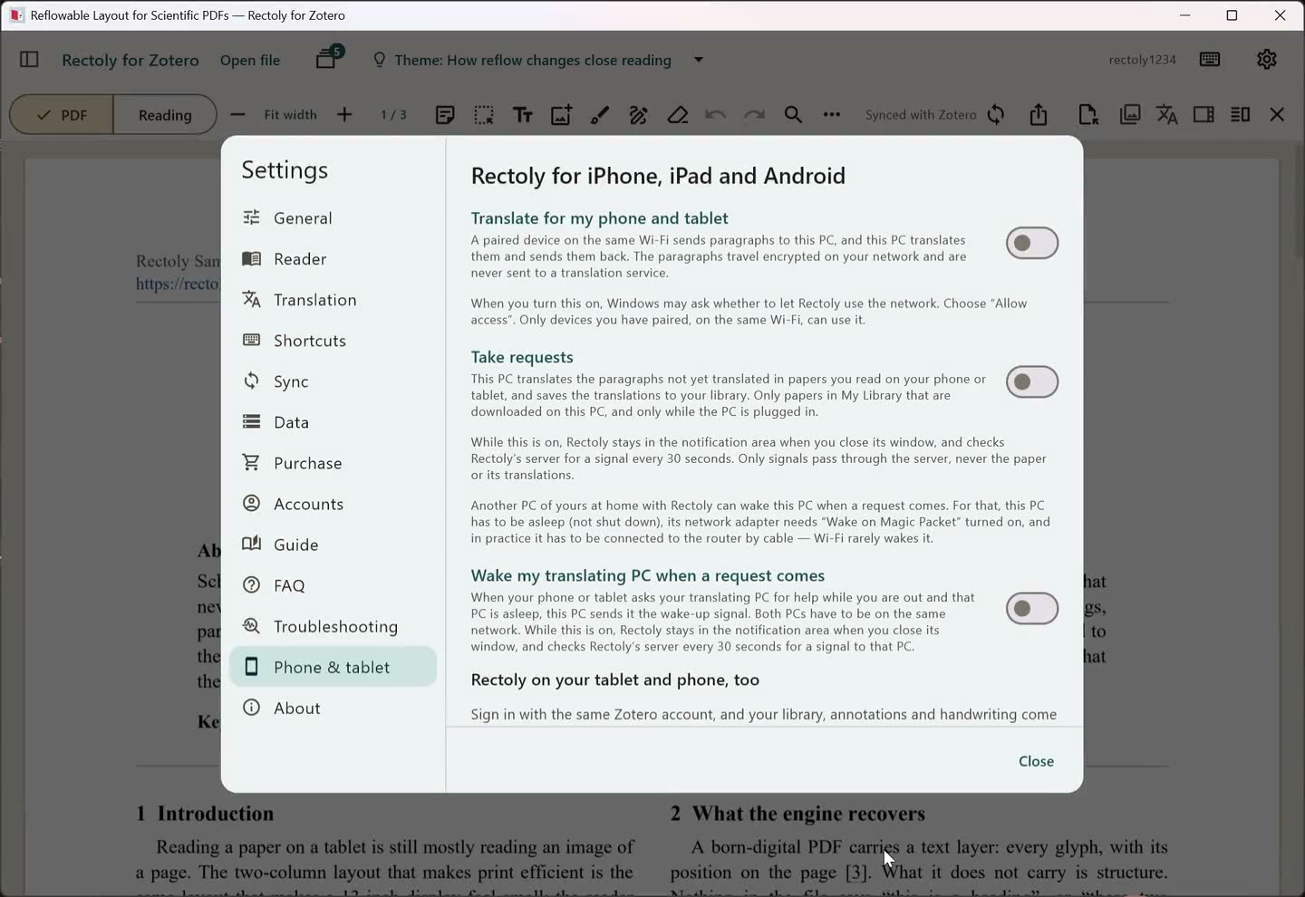Select the sticky note annotation tool
The image size is (1305, 897).
tap(445, 115)
